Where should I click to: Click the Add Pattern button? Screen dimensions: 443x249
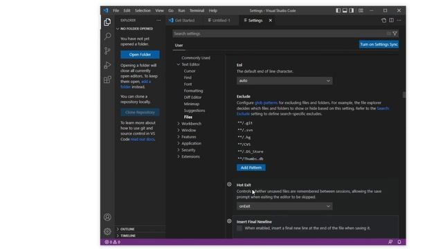click(x=251, y=167)
